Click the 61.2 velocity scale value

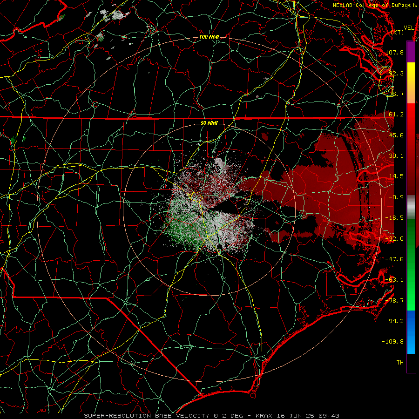click(396, 115)
